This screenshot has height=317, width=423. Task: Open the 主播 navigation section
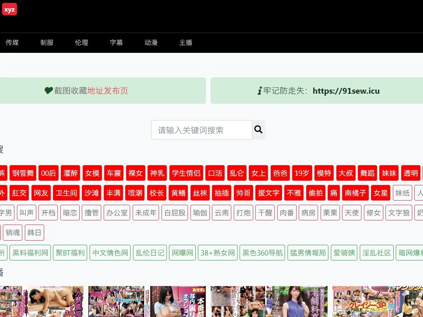tap(185, 43)
